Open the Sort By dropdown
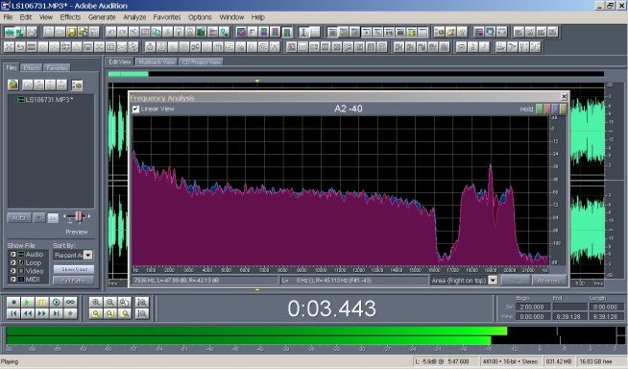 tap(88, 255)
